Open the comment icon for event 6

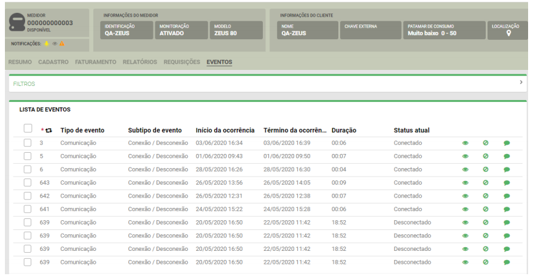click(507, 170)
